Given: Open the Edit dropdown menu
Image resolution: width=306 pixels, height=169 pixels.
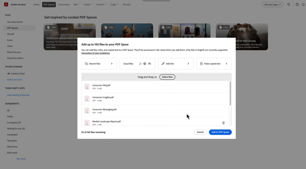Looking at the screenshot, I should click(x=76, y=4).
